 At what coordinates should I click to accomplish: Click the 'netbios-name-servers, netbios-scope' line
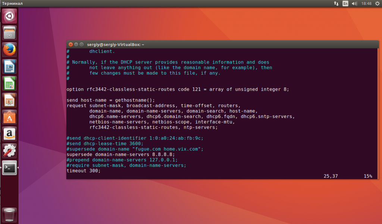click(162, 122)
